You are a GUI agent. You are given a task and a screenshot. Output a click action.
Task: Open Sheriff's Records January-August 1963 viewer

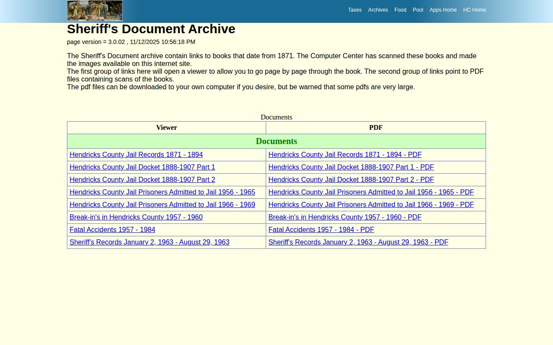[x=149, y=242]
